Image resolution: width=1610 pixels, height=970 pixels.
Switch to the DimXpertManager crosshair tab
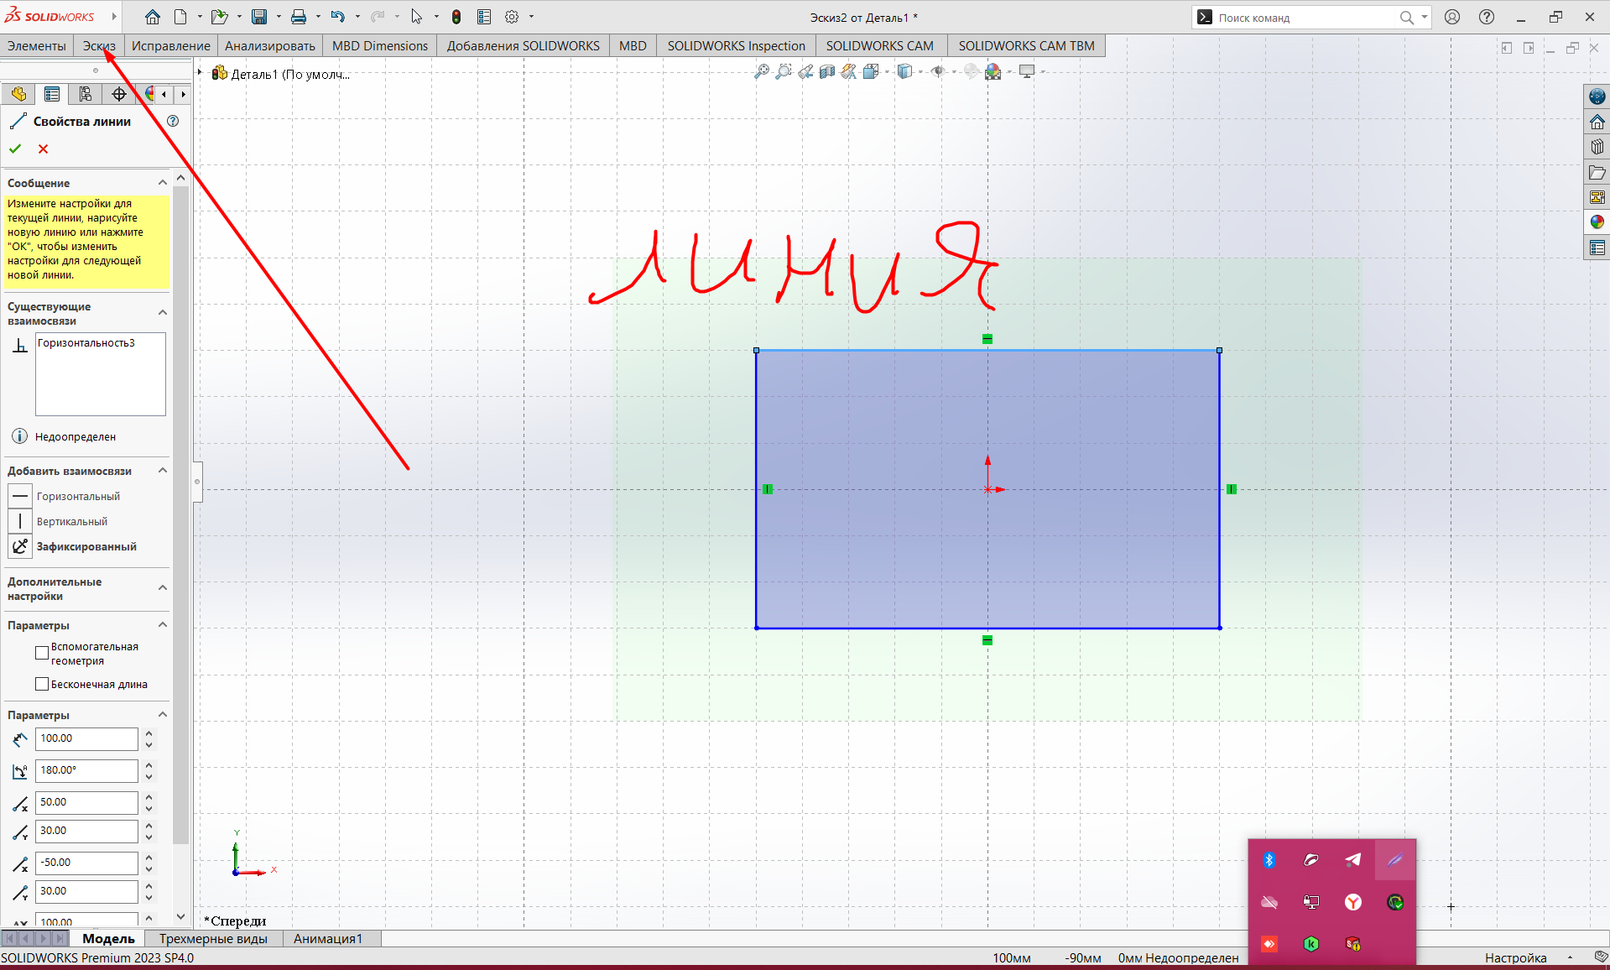[x=119, y=94]
